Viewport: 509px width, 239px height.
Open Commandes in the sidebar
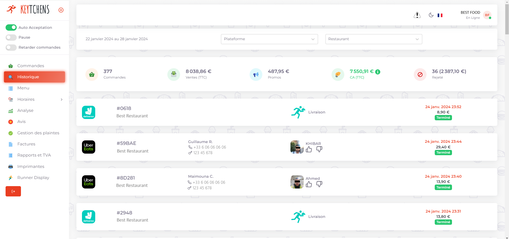point(31,66)
